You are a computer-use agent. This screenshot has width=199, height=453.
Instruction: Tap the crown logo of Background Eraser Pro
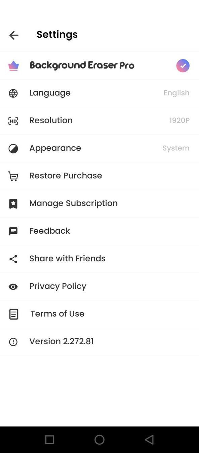13,65
